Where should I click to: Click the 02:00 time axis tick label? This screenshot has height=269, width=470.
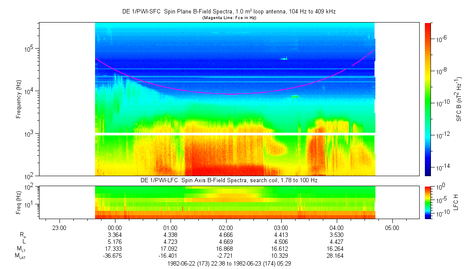[x=226, y=227]
